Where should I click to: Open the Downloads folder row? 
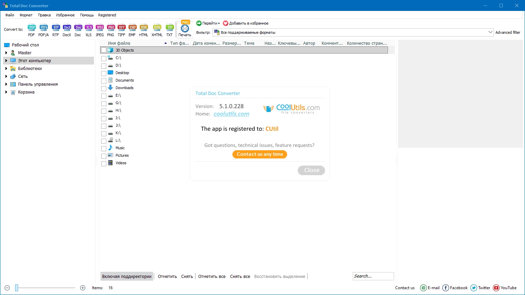(124, 88)
